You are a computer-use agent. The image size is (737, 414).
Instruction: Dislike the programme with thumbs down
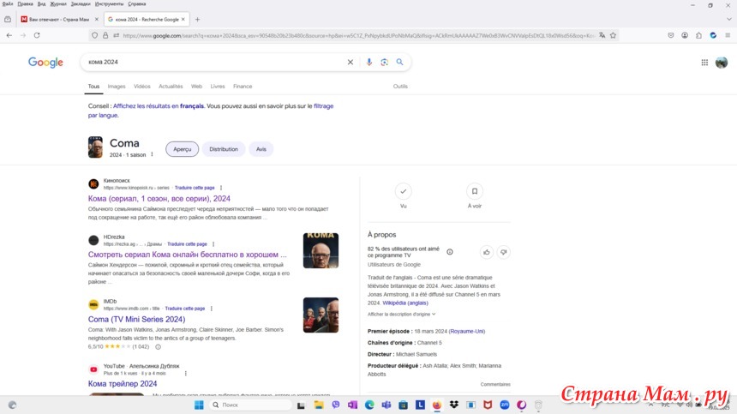point(503,252)
